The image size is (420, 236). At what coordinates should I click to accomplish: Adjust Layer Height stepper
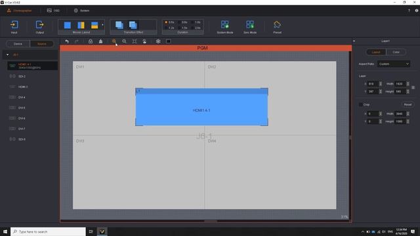click(x=408, y=92)
